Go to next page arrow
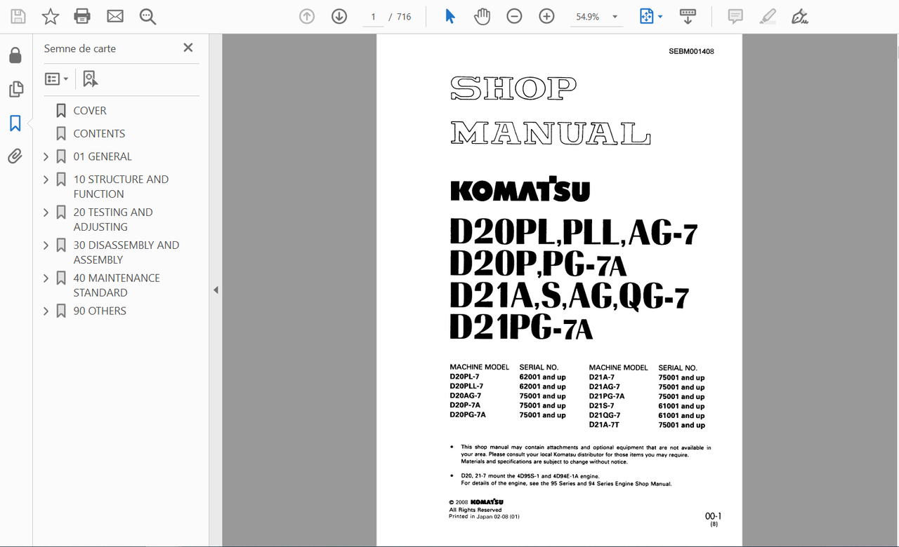Image resolution: width=899 pixels, height=547 pixels. pos(339,16)
